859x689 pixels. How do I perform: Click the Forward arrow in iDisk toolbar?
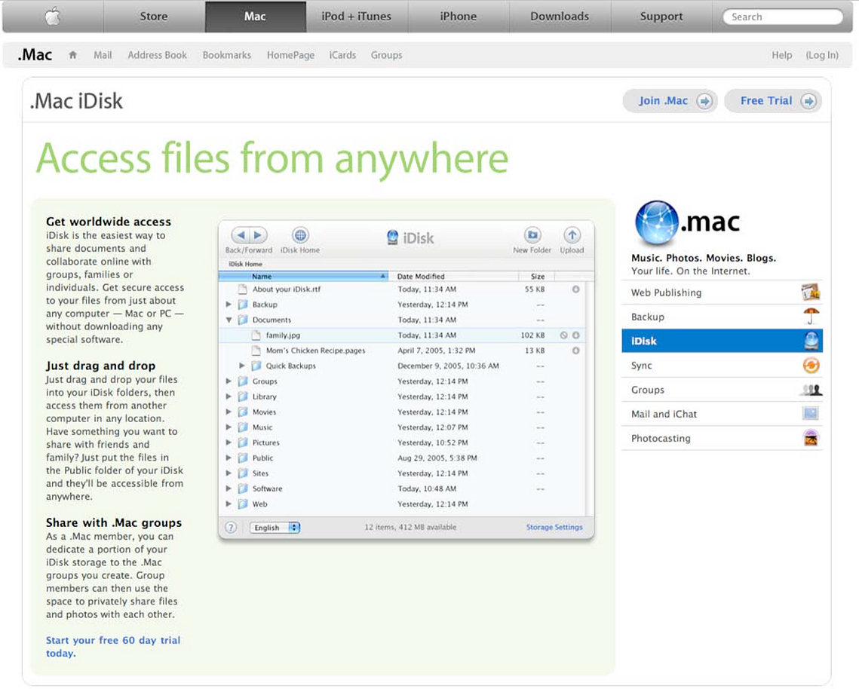click(258, 235)
